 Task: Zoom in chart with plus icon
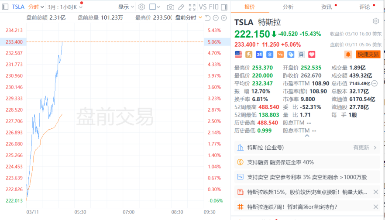tap(224, 18)
